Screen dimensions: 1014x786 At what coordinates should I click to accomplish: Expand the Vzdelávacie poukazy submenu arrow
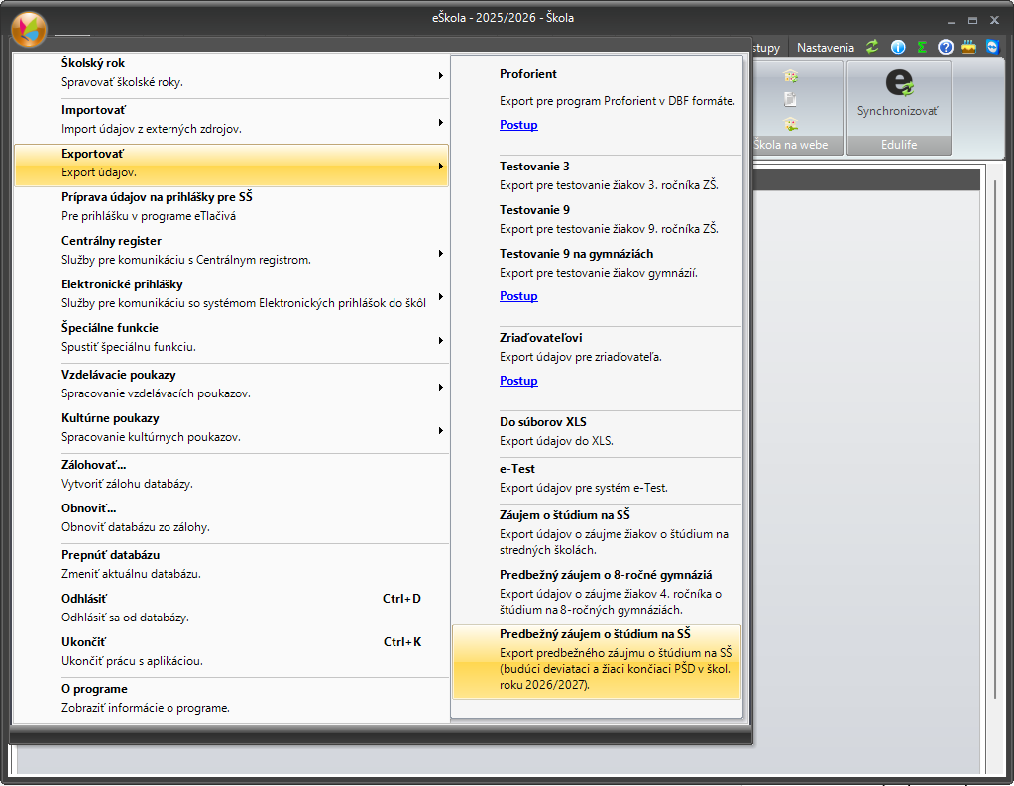click(x=440, y=387)
